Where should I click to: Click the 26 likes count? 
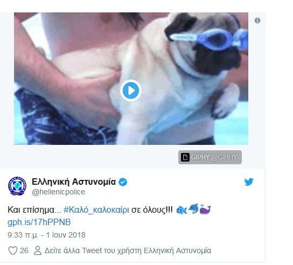click(24, 250)
